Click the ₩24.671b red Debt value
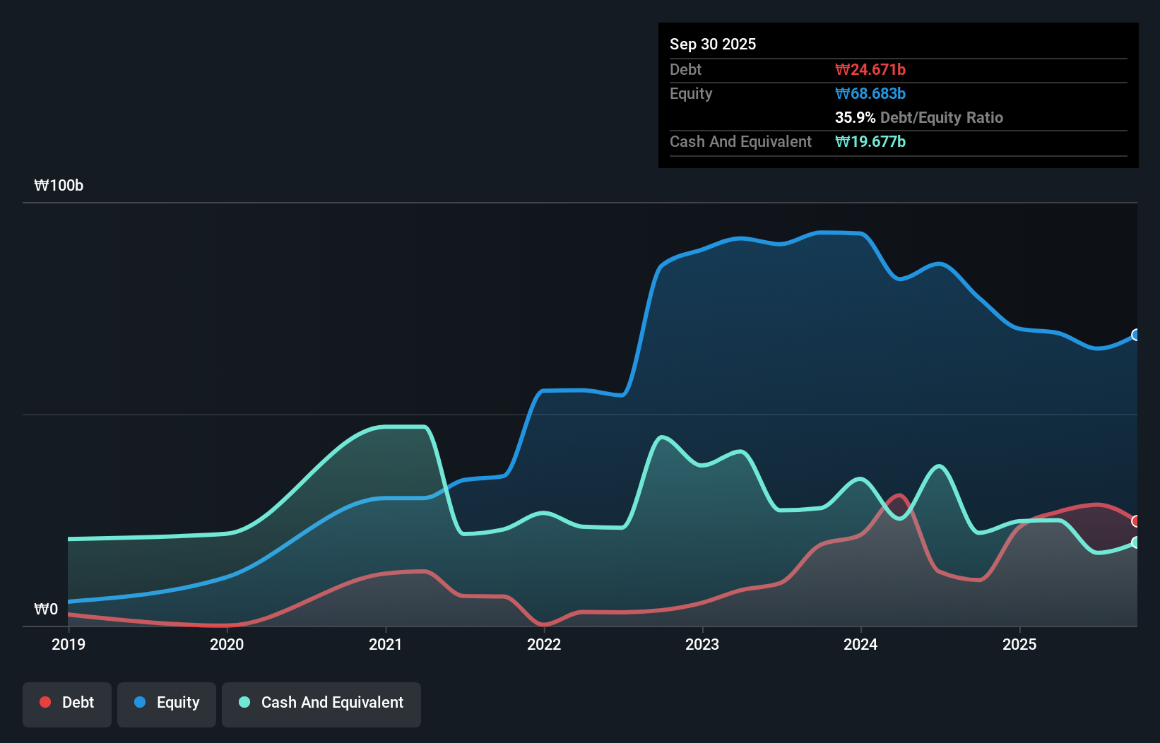Screen dimensions: 1160x743 pos(871,69)
